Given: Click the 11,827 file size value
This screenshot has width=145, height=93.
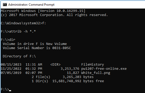Looking at the screenshot, I should (73, 73).
